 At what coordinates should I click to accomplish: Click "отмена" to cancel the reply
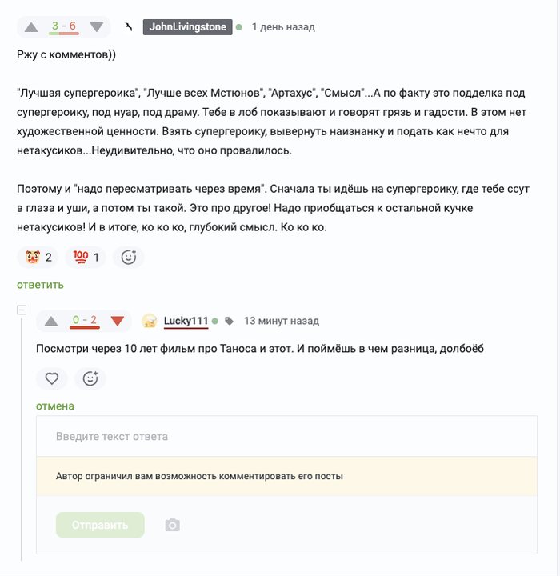[55, 406]
